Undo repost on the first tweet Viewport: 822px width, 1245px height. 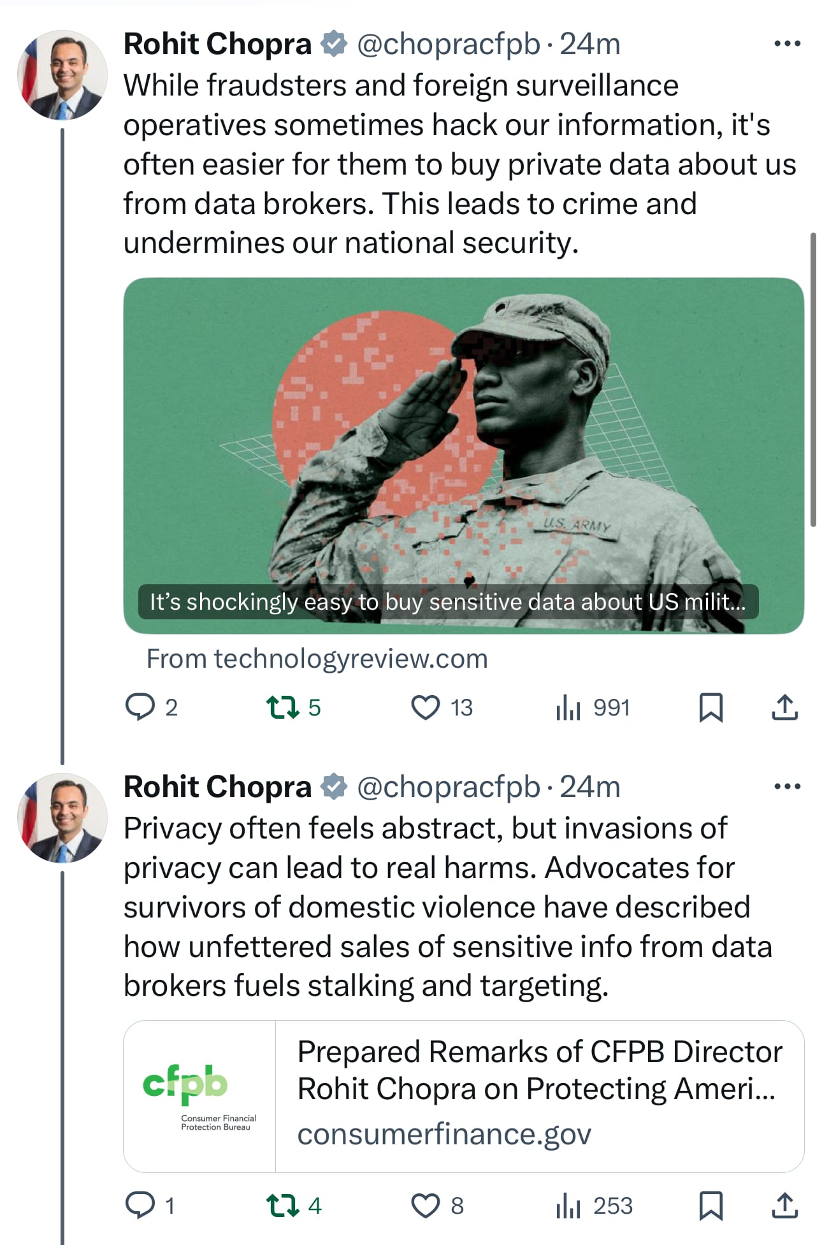pos(282,707)
